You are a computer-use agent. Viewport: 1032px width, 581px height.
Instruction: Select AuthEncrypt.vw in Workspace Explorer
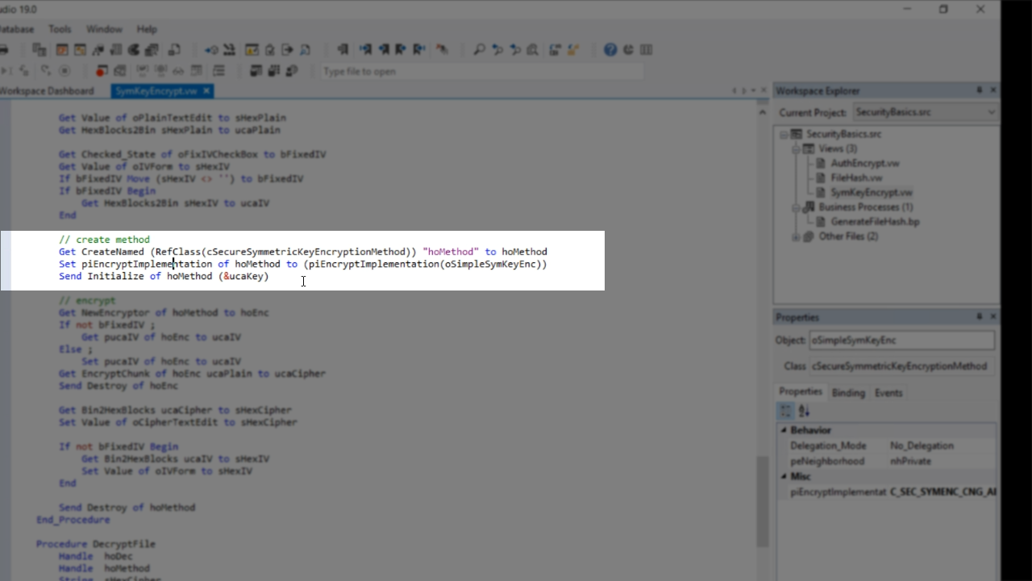tap(864, 164)
